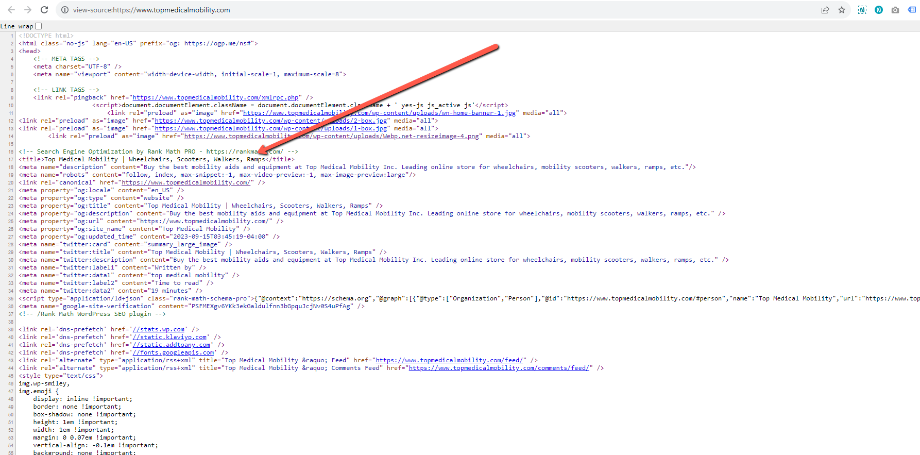Click the og:locale meta line

101,190
